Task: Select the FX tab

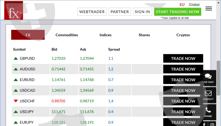Action: 28,35
